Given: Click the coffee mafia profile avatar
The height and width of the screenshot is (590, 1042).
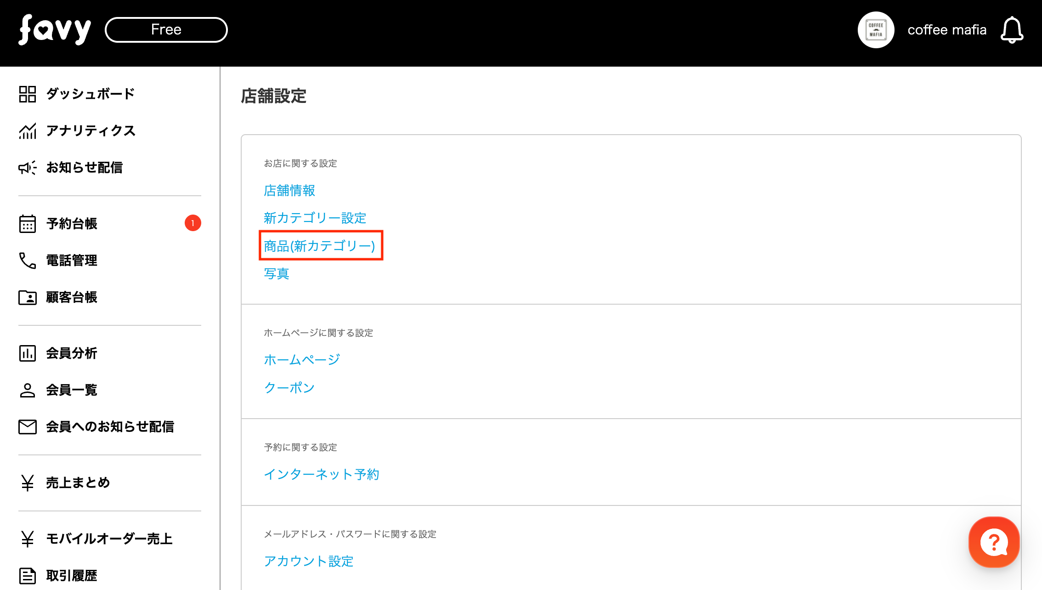Looking at the screenshot, I should (x=876, y=30).
